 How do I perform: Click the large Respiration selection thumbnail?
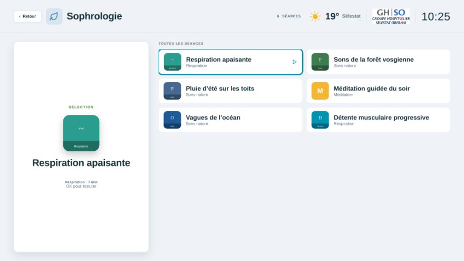(x=81, y=133)
